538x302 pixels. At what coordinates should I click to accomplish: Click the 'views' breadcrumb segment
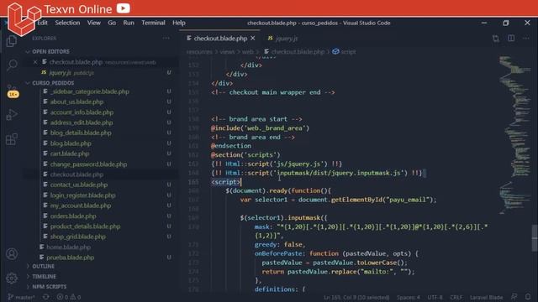[x=227, y=52]
